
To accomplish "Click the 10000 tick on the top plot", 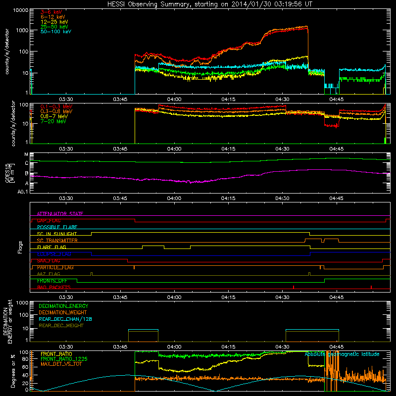I will (21, 10).
